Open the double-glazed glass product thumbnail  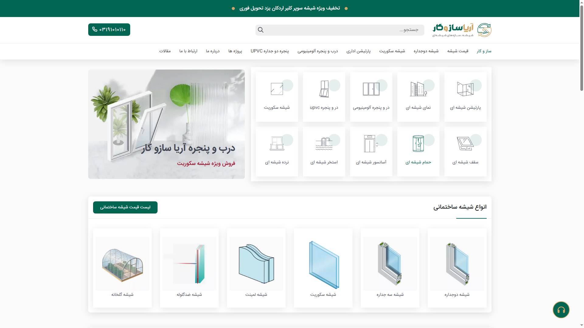(457, 264)
